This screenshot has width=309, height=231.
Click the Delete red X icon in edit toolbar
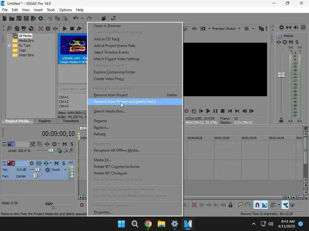point(194,205)
